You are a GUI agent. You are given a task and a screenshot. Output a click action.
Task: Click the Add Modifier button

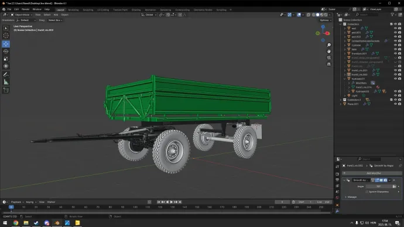[x=372, y=173]
